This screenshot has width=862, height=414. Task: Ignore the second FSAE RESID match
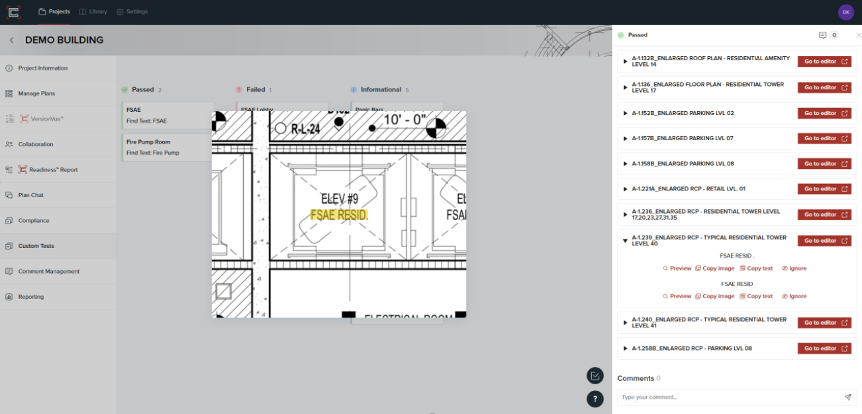point(794,296)
